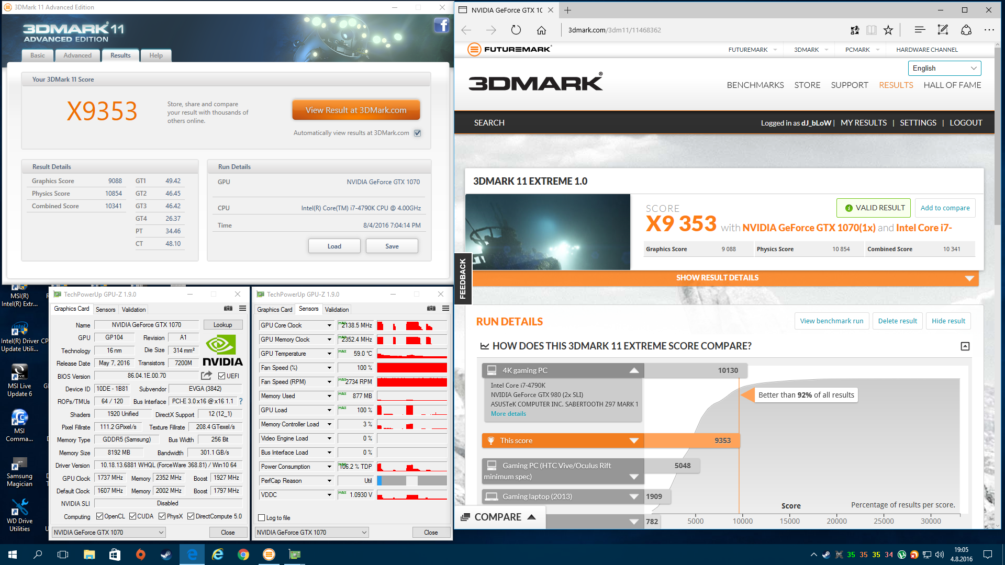Collapse the 4K gaming PC entry
1005x565 pixels.
click(x=634, y=370)
